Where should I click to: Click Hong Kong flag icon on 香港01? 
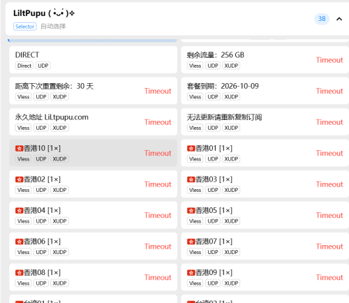[191, 148]
